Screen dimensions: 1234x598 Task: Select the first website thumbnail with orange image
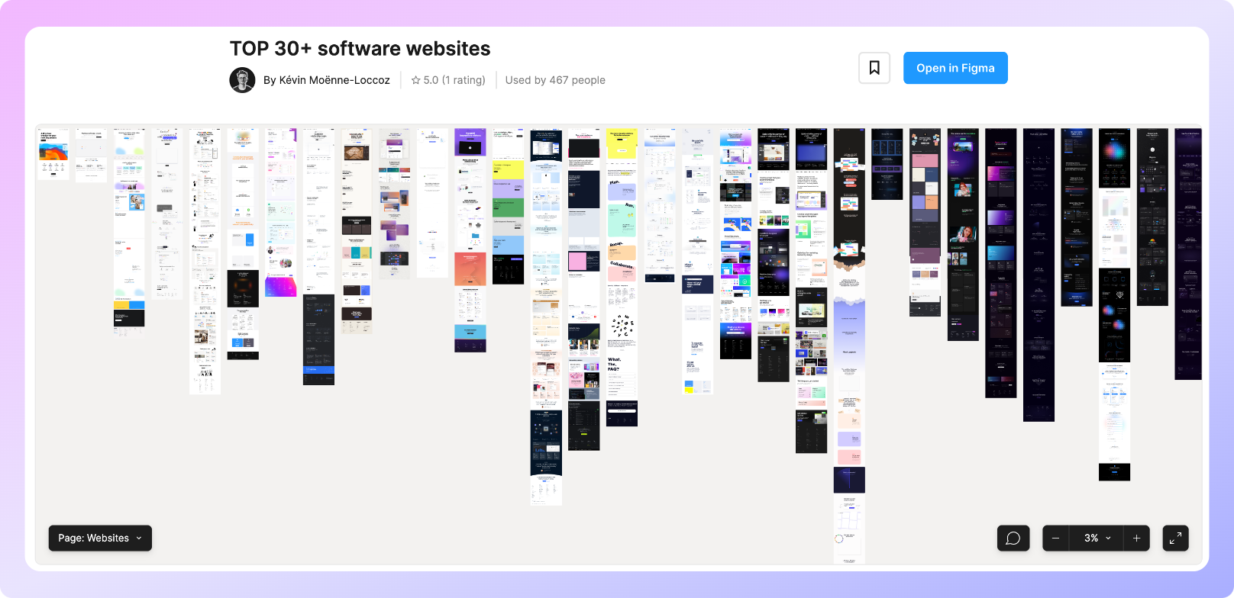pyautogui.click(x=53, y=154)
